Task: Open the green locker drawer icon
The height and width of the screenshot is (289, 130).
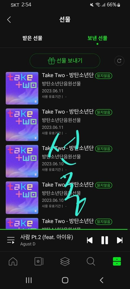Action: click(117, 261)
